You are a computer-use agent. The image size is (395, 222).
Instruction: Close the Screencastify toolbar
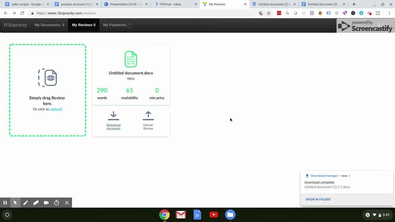pos(67,203)
